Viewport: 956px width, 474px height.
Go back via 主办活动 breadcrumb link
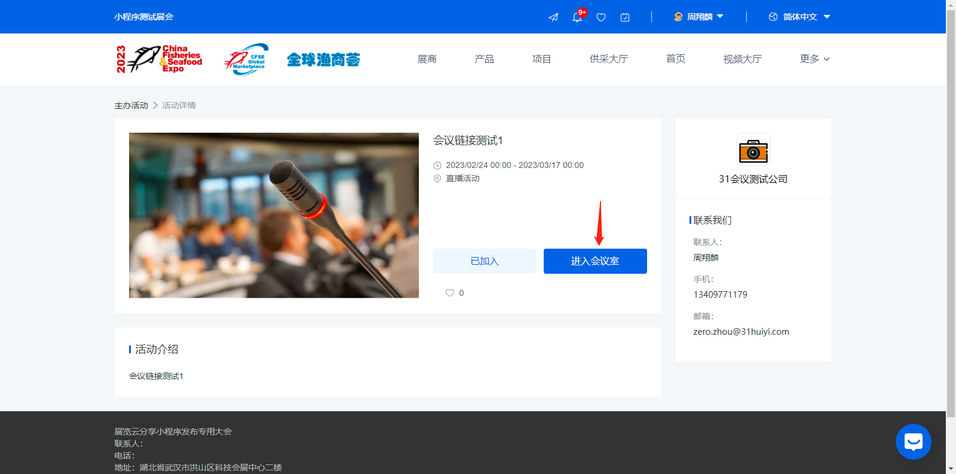pyautogui.click(x=131, y=105)
